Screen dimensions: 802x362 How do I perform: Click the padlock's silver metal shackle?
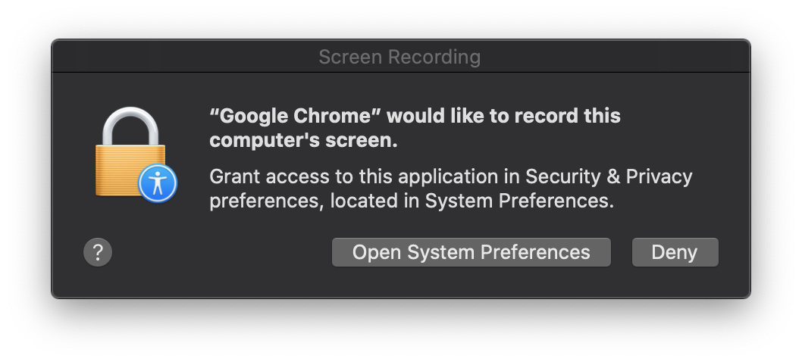coord(131,123)
